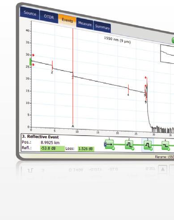
Task: Click the upper red arrow near 30 dB
Action: (33, 55)
